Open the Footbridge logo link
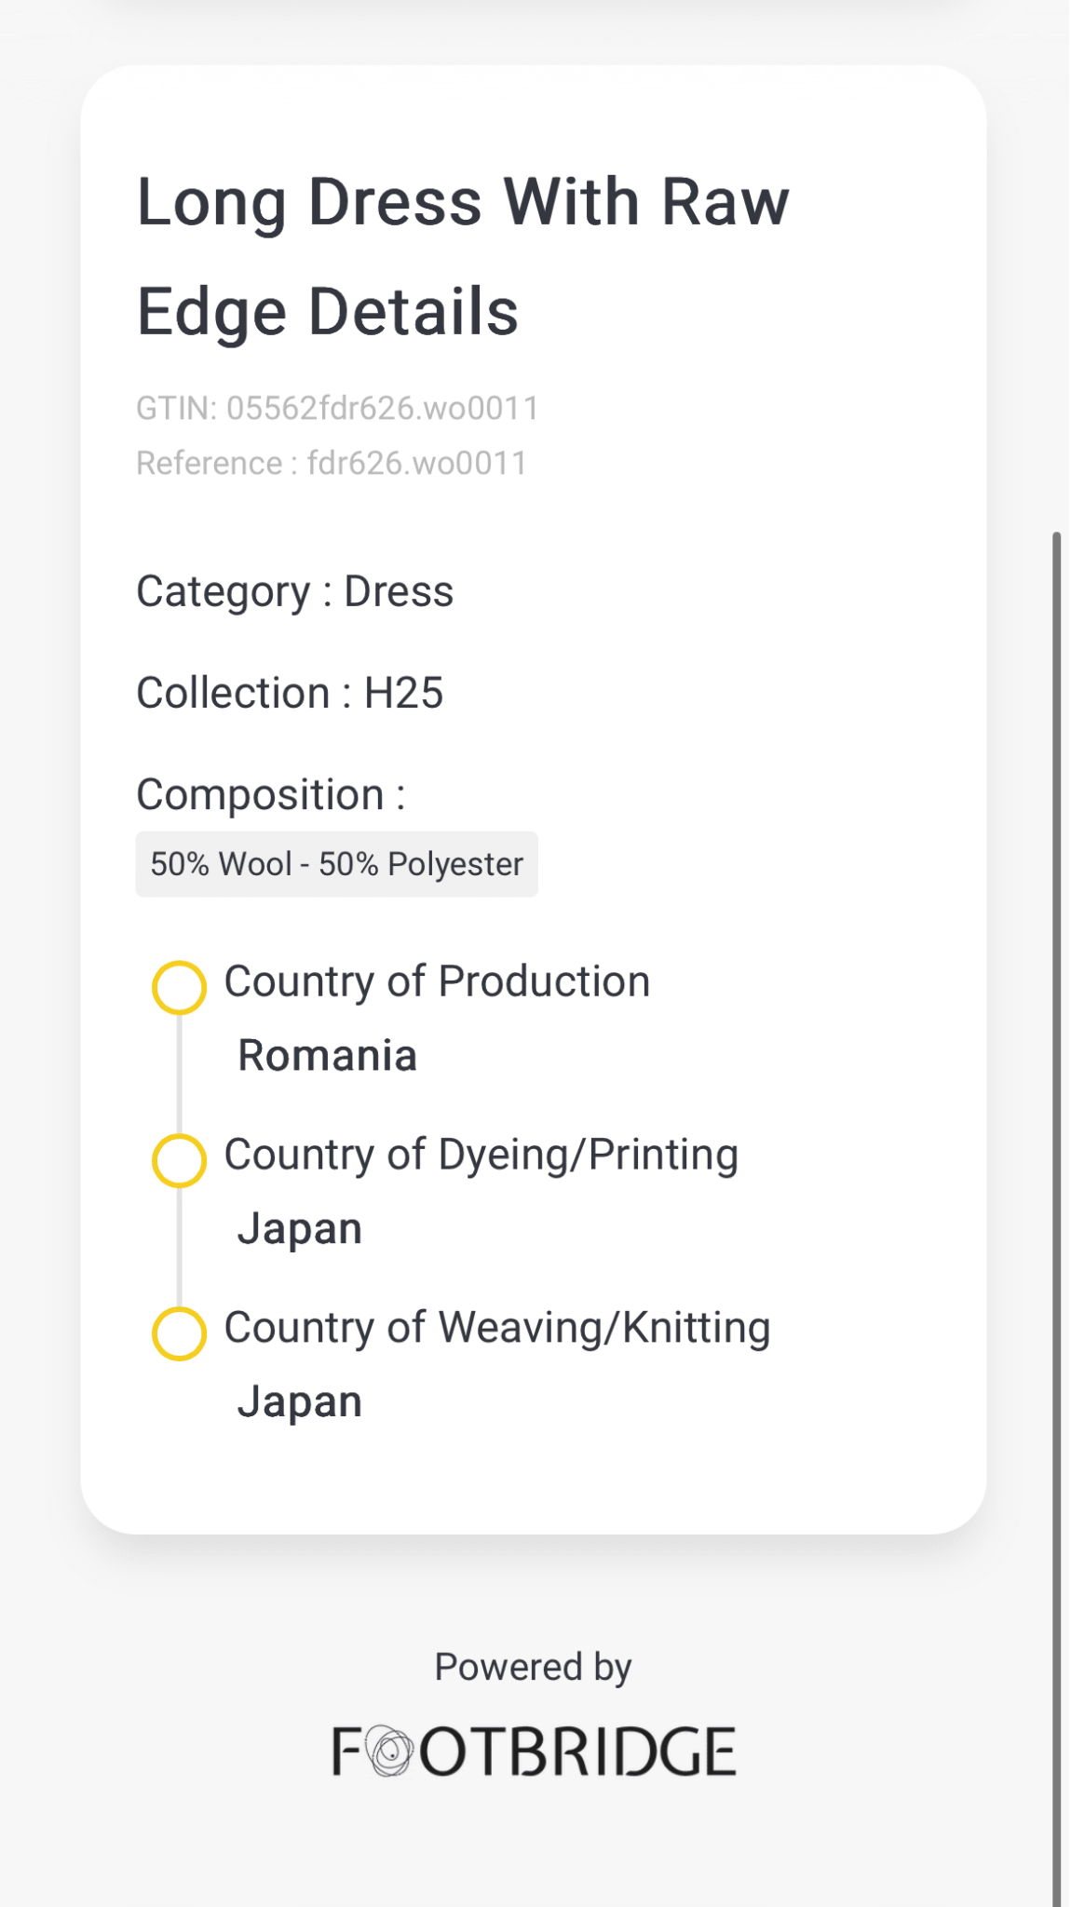The image size is (1071, 1907). click(x=535, y=1751)
